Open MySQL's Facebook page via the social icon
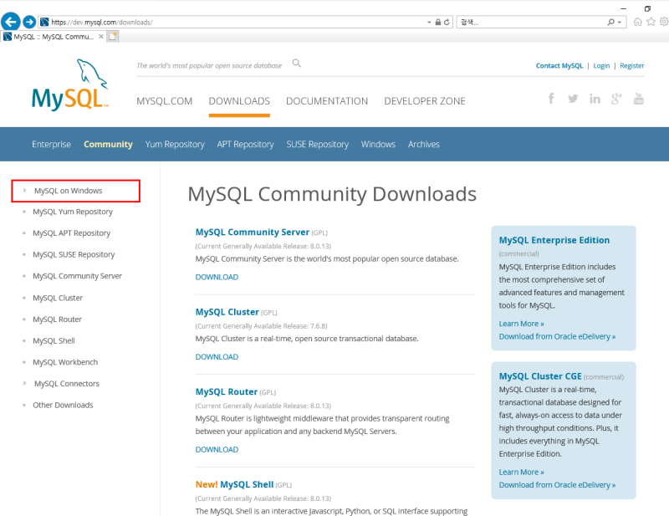The height and width of the screenshot is (516, 669). [551, 99]
